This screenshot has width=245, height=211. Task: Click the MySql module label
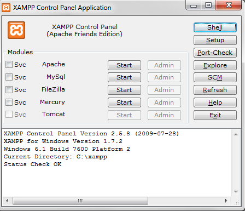(56, 77)
